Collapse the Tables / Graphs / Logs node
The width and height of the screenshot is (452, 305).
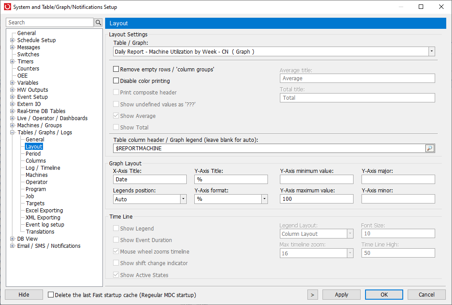tap(12, 133)
